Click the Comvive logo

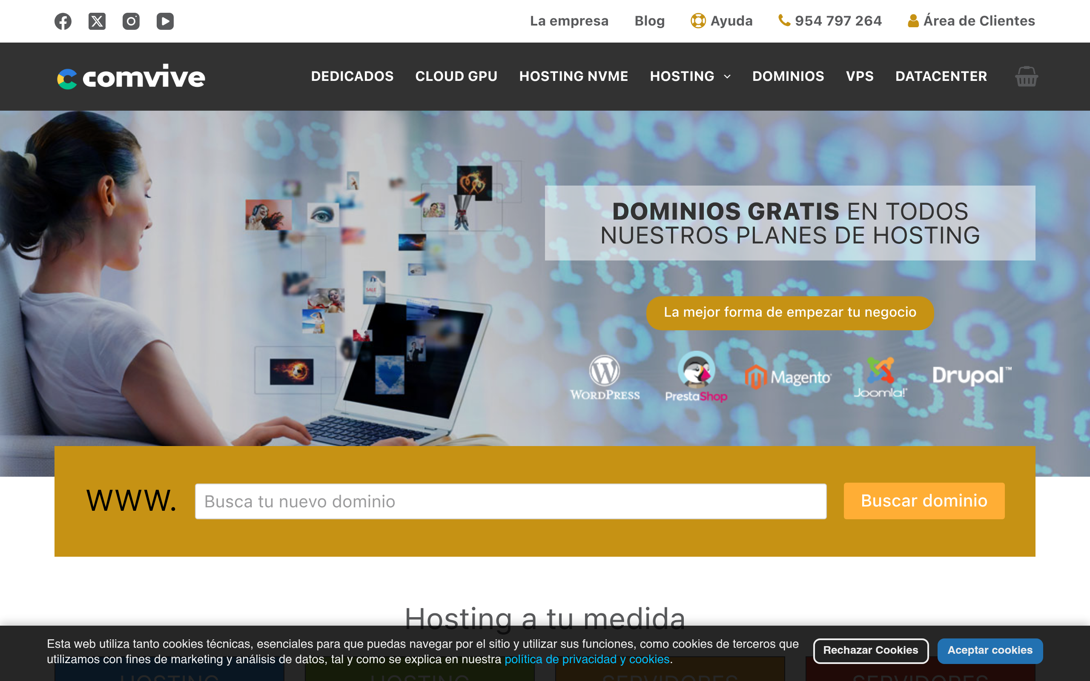click(131, 77)
